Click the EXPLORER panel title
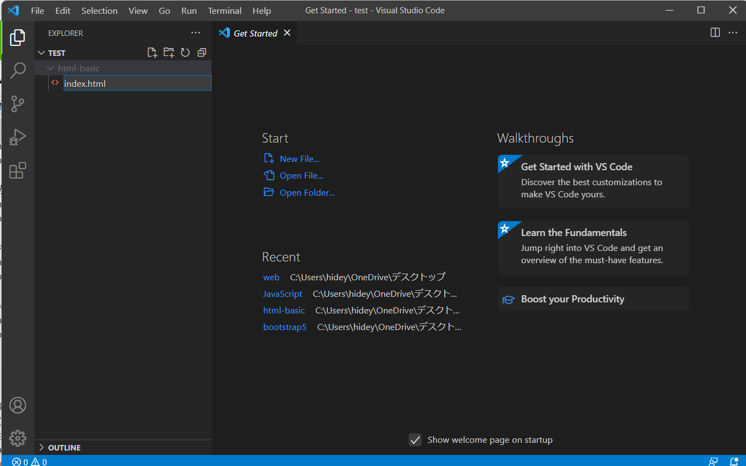The width and height of the screenshot is (746, 466). pos(65,33)
